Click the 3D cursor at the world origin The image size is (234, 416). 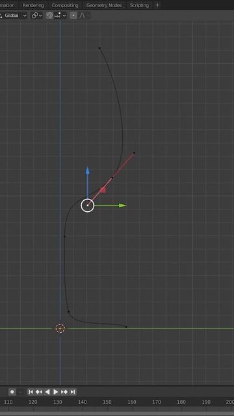60,328
